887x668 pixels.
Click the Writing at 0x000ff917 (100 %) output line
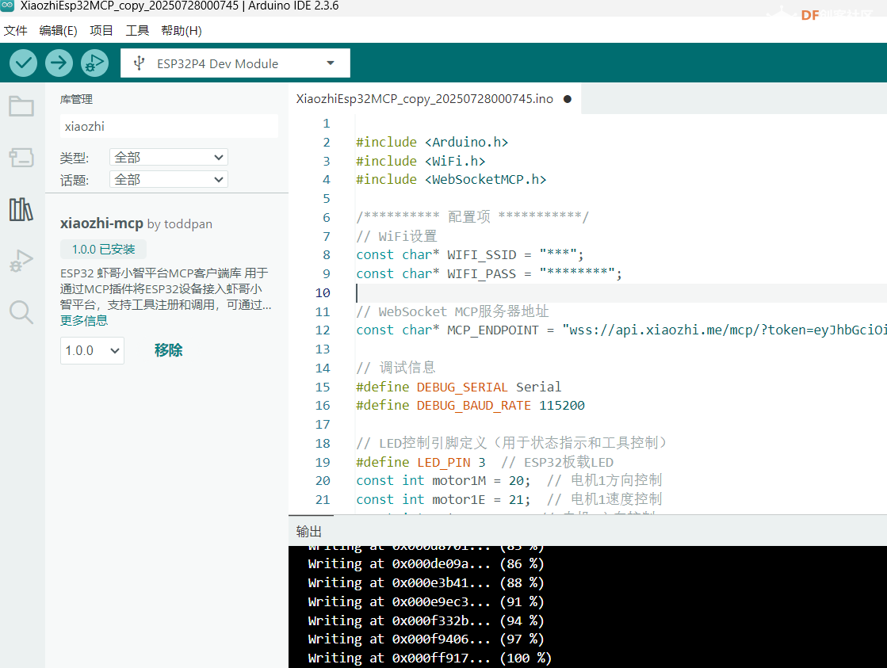pos(430,658)
